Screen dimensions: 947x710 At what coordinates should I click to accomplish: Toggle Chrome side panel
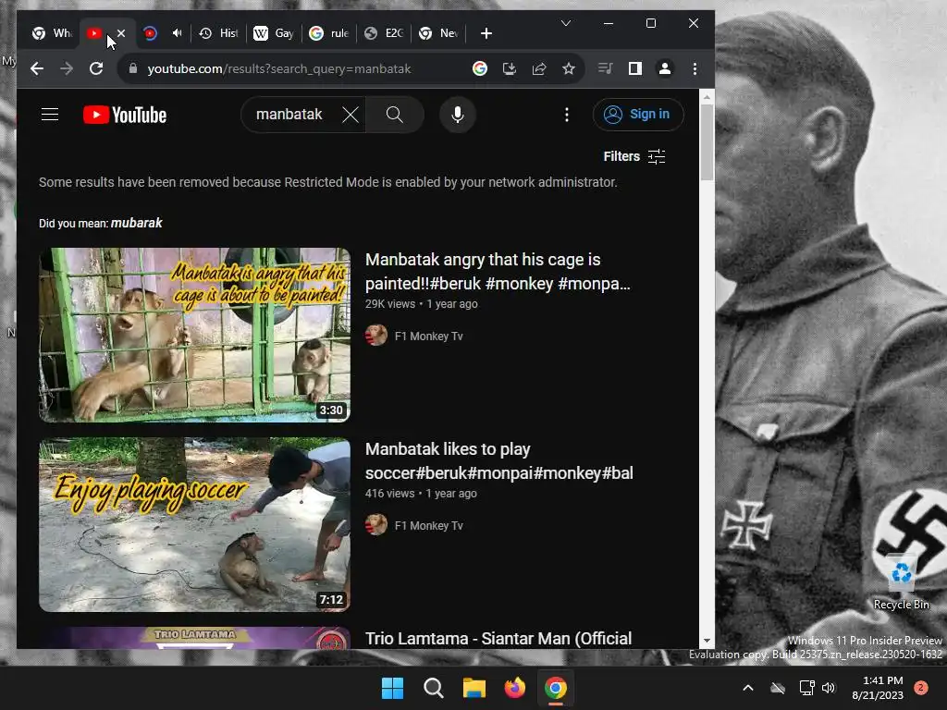[x=634, y=68]
